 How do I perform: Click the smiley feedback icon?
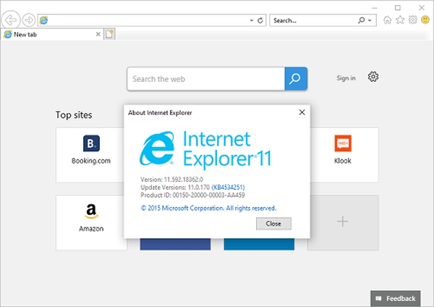tap(425, 20)
